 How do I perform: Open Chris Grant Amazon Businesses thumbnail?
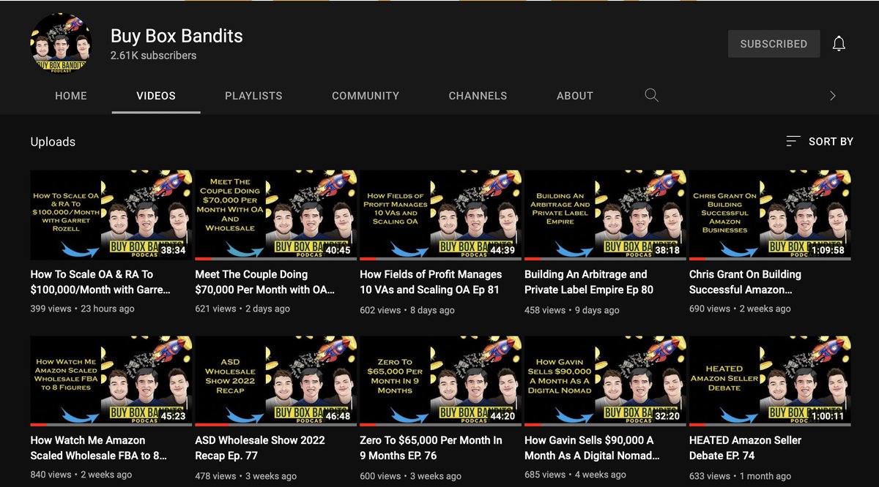click(x=771, y=215)
